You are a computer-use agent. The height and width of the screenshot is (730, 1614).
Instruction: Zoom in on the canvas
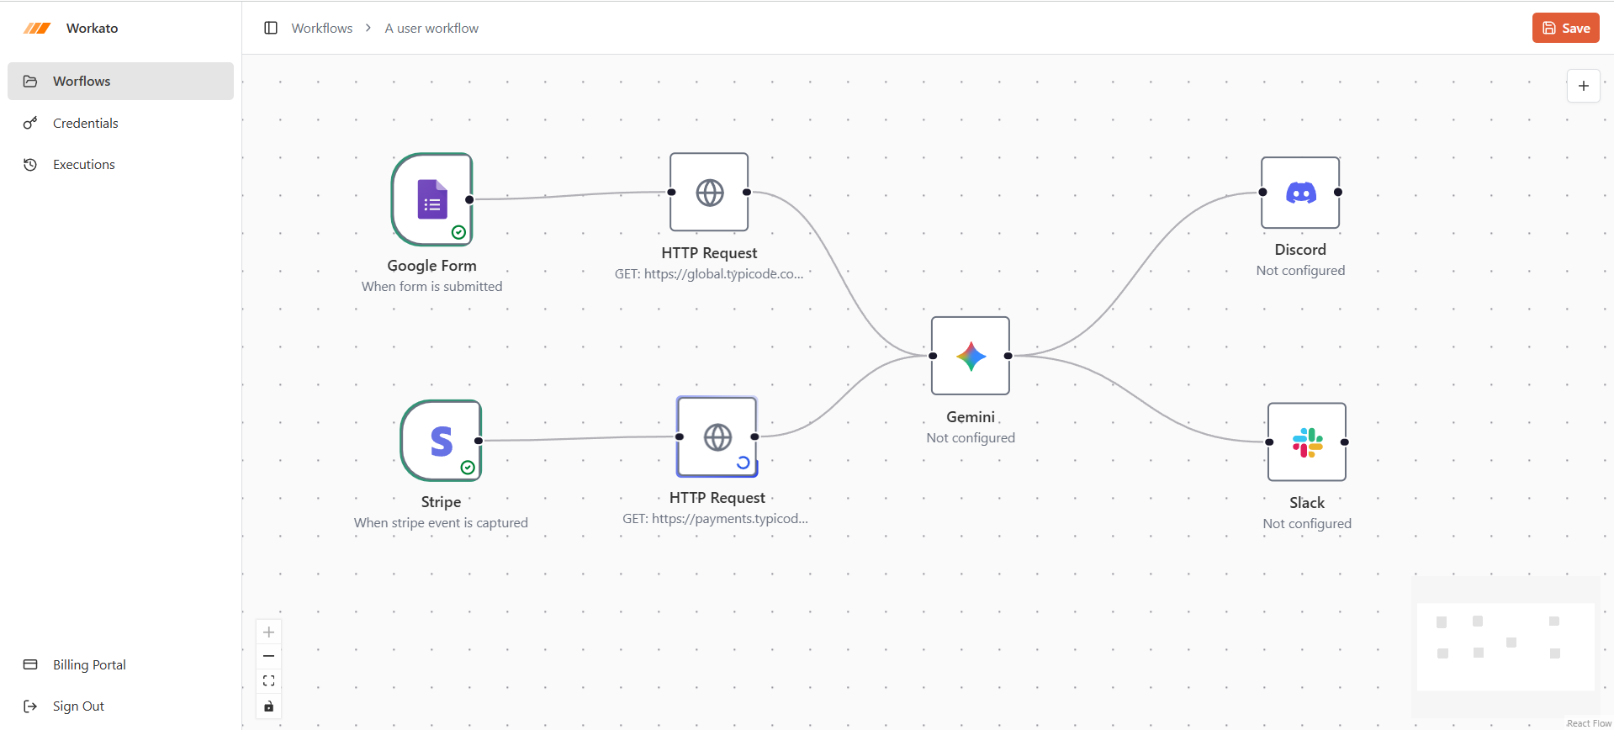point(269,632)
